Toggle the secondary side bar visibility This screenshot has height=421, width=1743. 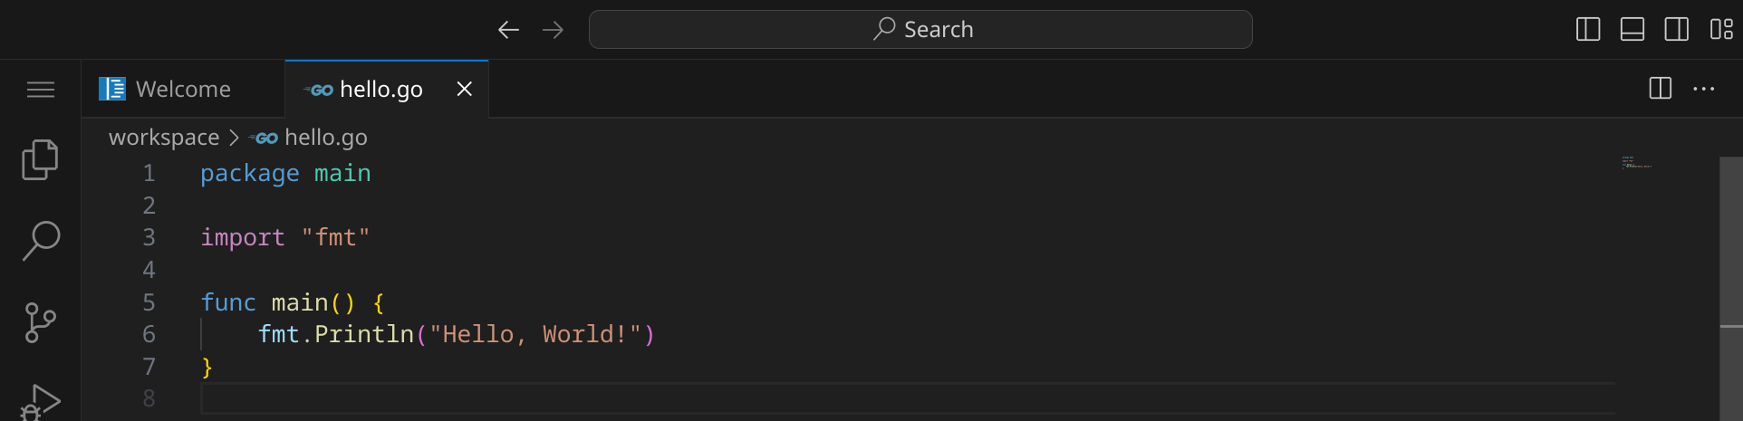click(1676, 30)
